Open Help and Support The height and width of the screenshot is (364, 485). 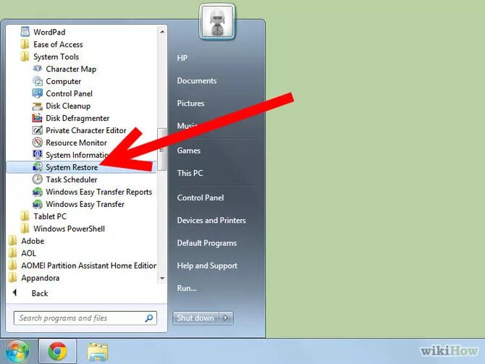[207, 266]
